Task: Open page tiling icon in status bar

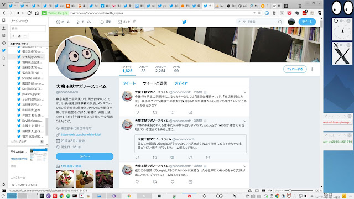Action: pos(257,191)
